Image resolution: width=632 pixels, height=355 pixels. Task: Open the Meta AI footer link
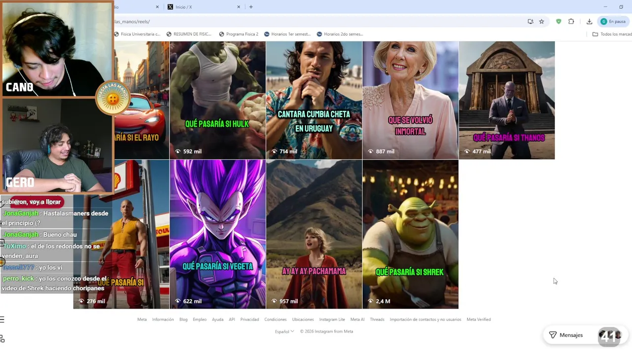pyautogui.click(x=357, y=319)
